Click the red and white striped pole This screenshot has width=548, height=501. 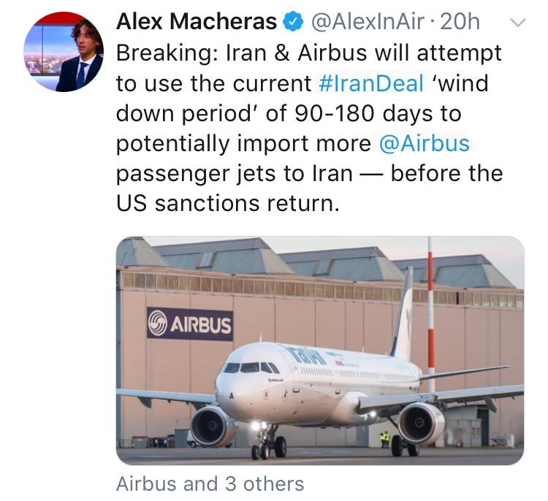pyautogui.click(x=429, y=307)
